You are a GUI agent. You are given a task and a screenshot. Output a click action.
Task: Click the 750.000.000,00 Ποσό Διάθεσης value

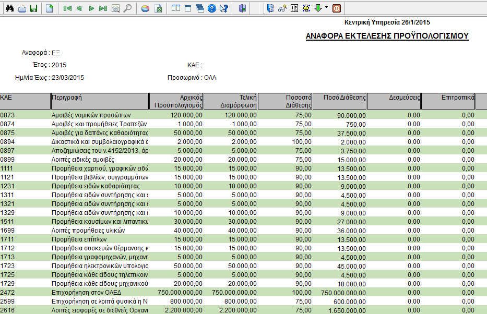point(343,293)
